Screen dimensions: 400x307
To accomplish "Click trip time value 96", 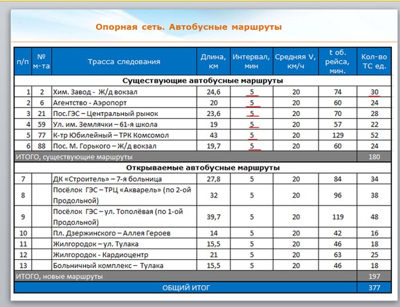I will tap(338, 195).
